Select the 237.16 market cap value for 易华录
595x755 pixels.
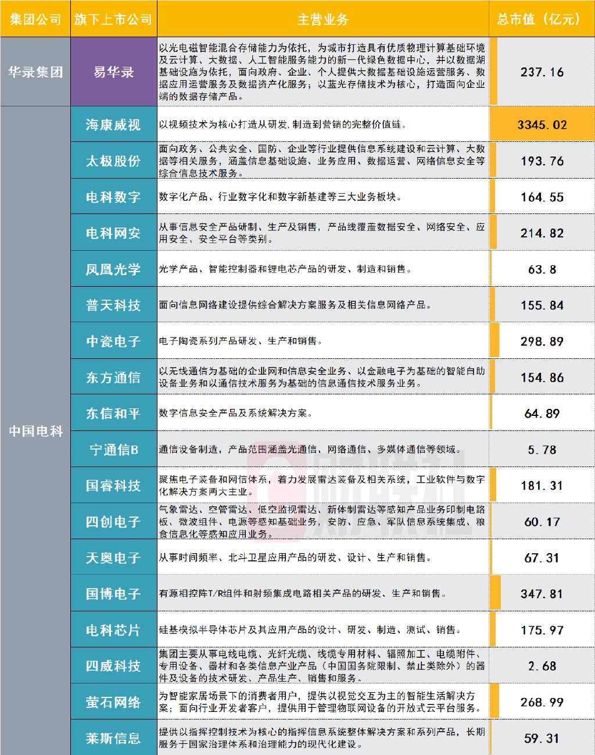pos(541,72)
